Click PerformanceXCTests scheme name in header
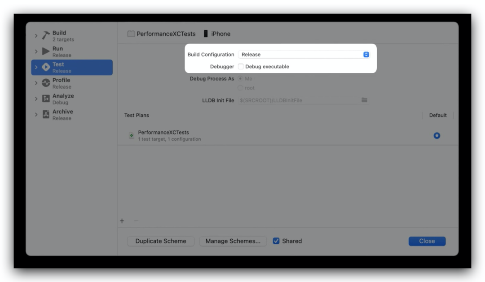The image size is (485, 282). [166, 34]
